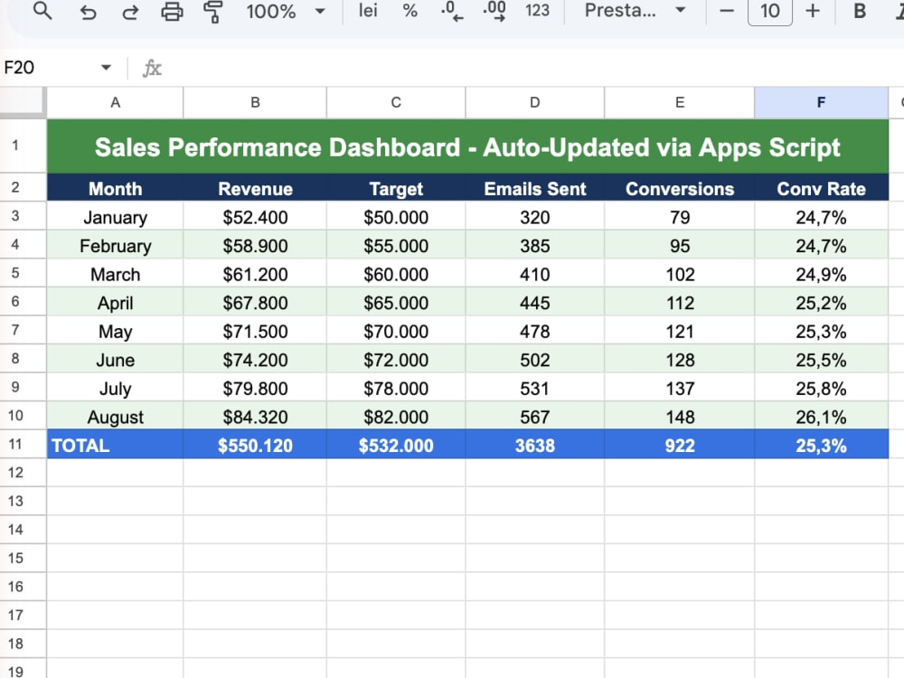Click the Revenue header cell
The width and height of the screenshot is (904, 678).
(255, 189)
